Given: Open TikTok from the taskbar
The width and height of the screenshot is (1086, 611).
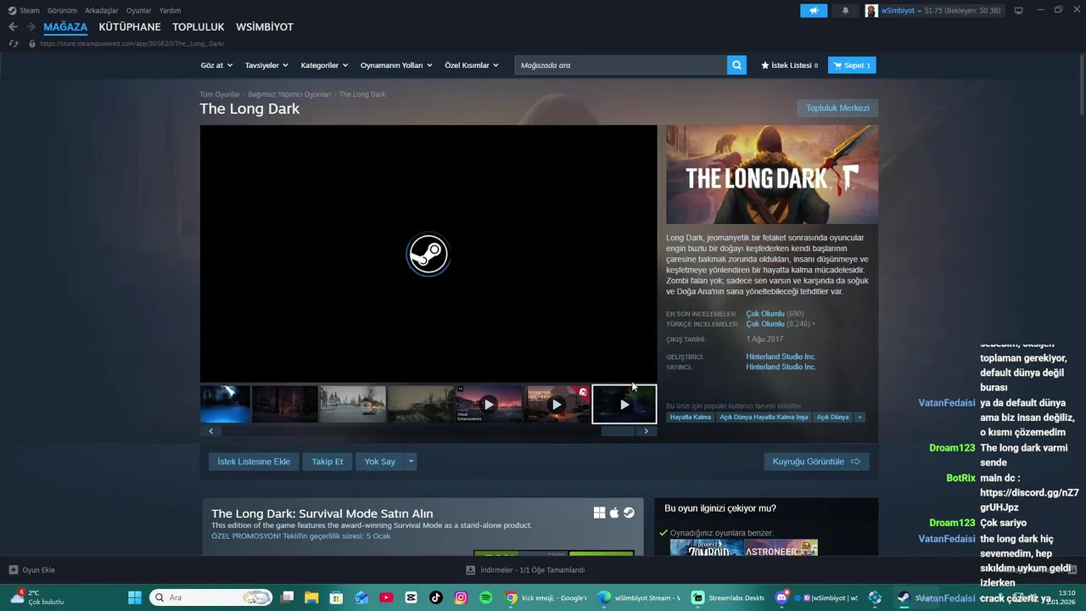Looking at the screenshot, I should click(x=436, y=597).
